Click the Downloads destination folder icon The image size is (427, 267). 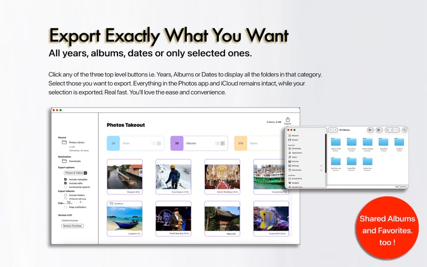pyautogui.click(x=64, y=161)
